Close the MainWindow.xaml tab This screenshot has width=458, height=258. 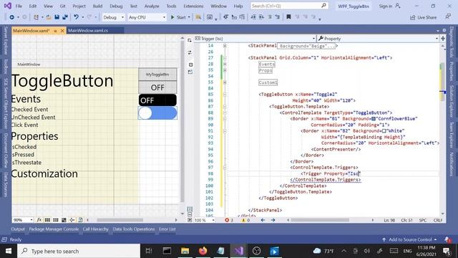coord(62,31)
